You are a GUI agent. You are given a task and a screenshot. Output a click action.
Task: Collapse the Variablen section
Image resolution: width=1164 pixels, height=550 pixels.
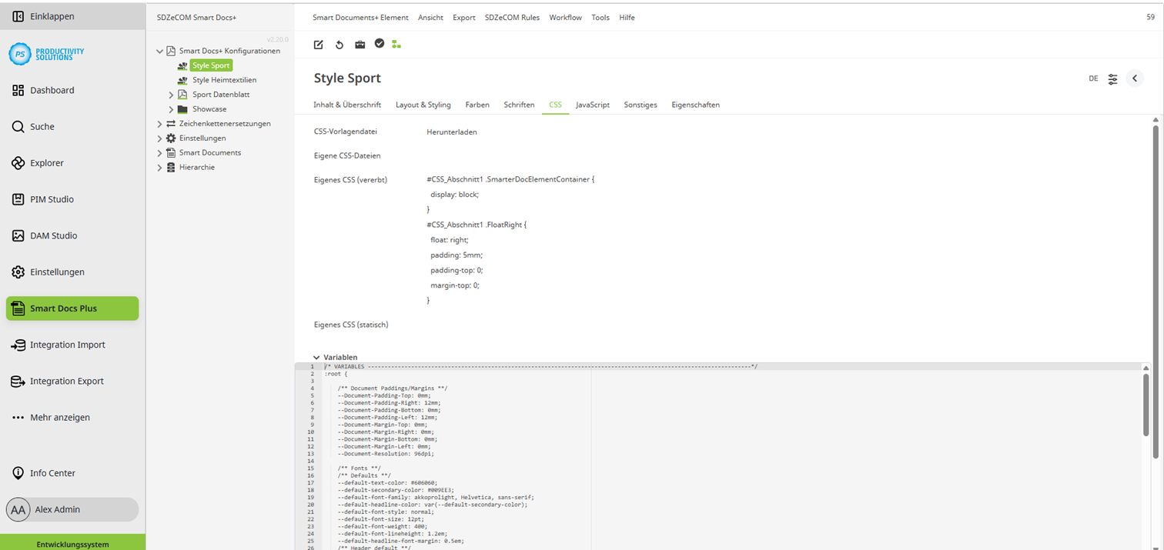pyautogui.click(x=316, y=358)
